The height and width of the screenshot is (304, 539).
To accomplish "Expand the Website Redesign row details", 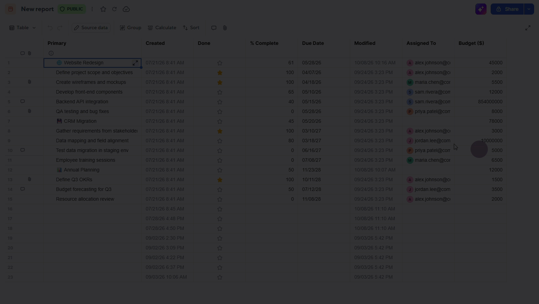I will point(135,63).
